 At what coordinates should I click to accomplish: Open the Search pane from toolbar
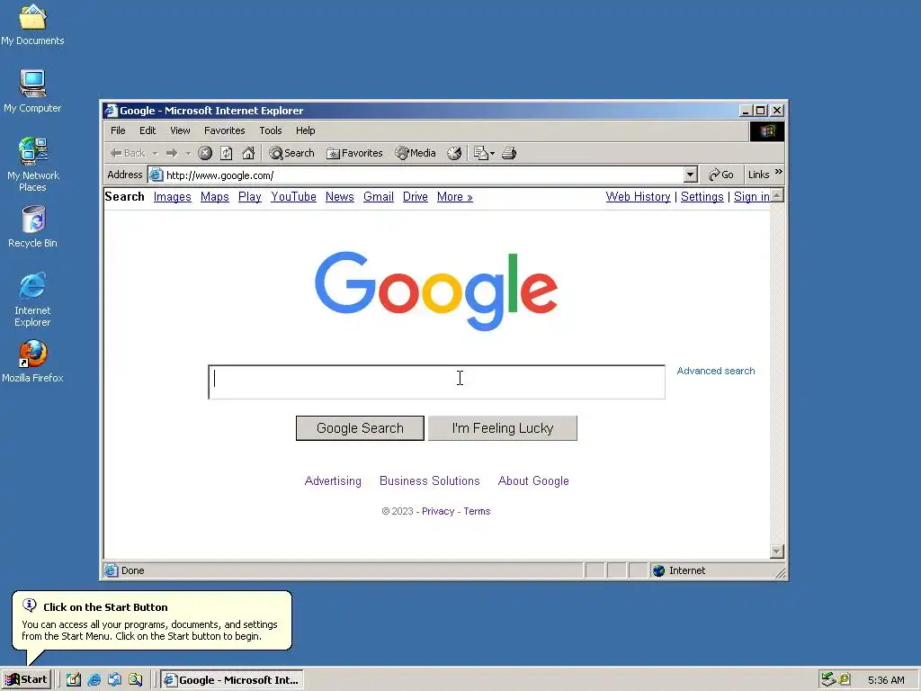291,153
